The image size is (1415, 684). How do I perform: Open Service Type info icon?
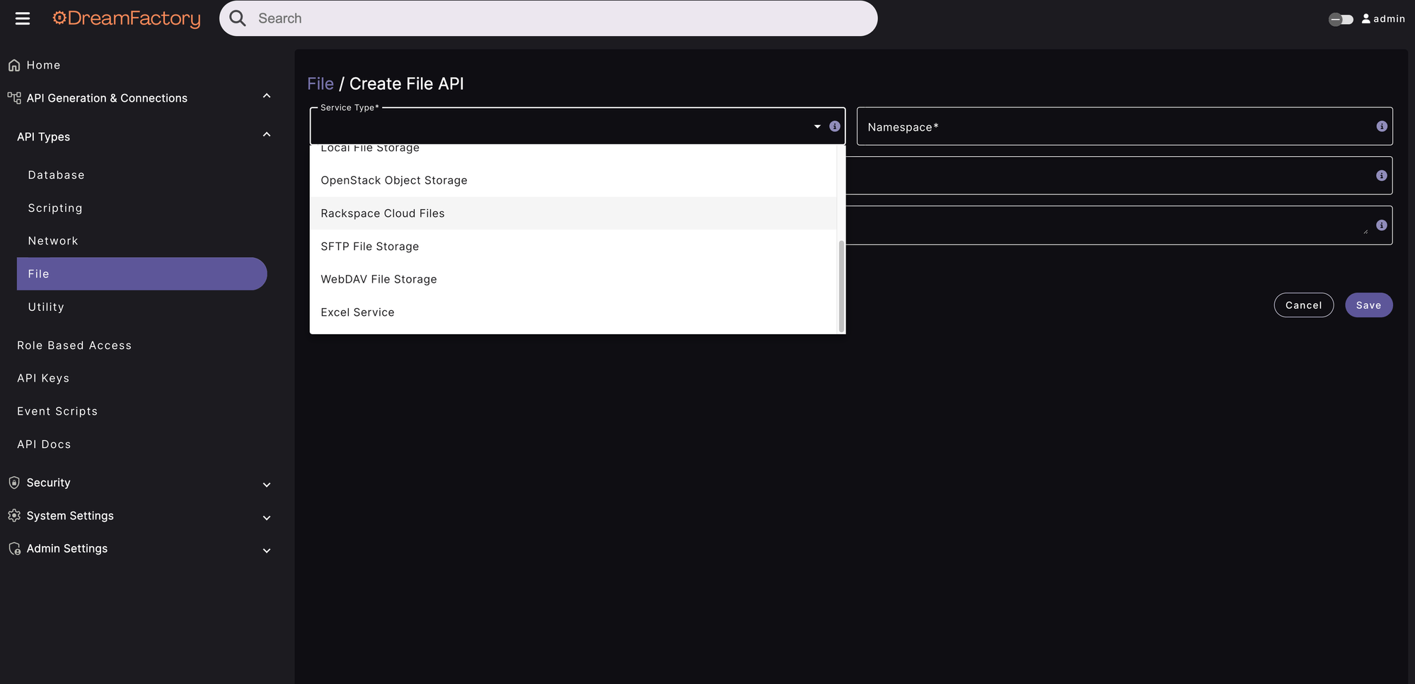click(835, 126)
